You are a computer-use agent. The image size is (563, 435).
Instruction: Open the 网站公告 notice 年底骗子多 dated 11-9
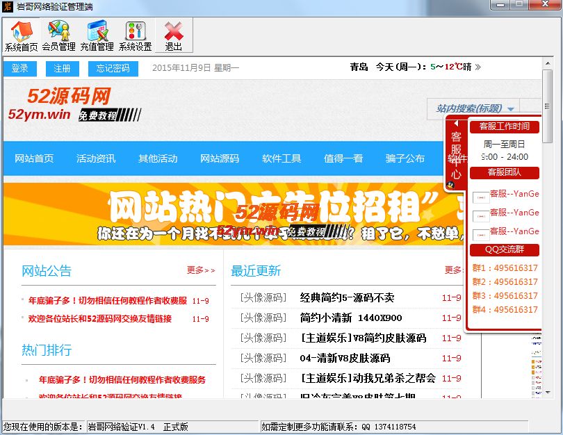tap(108, 301)
